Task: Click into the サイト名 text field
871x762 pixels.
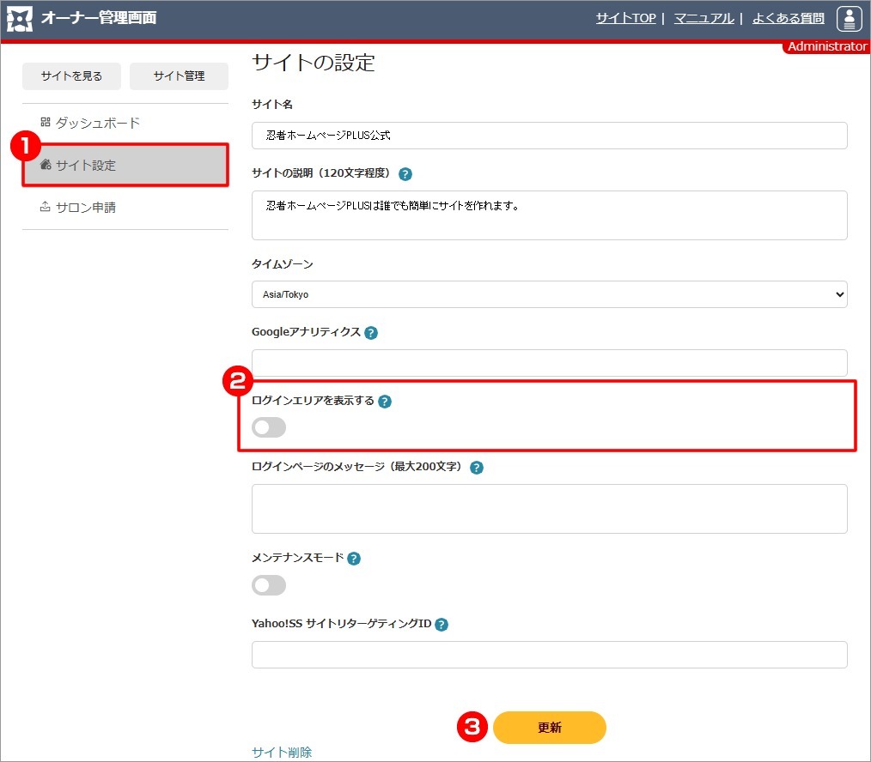Action: point(549,136)
